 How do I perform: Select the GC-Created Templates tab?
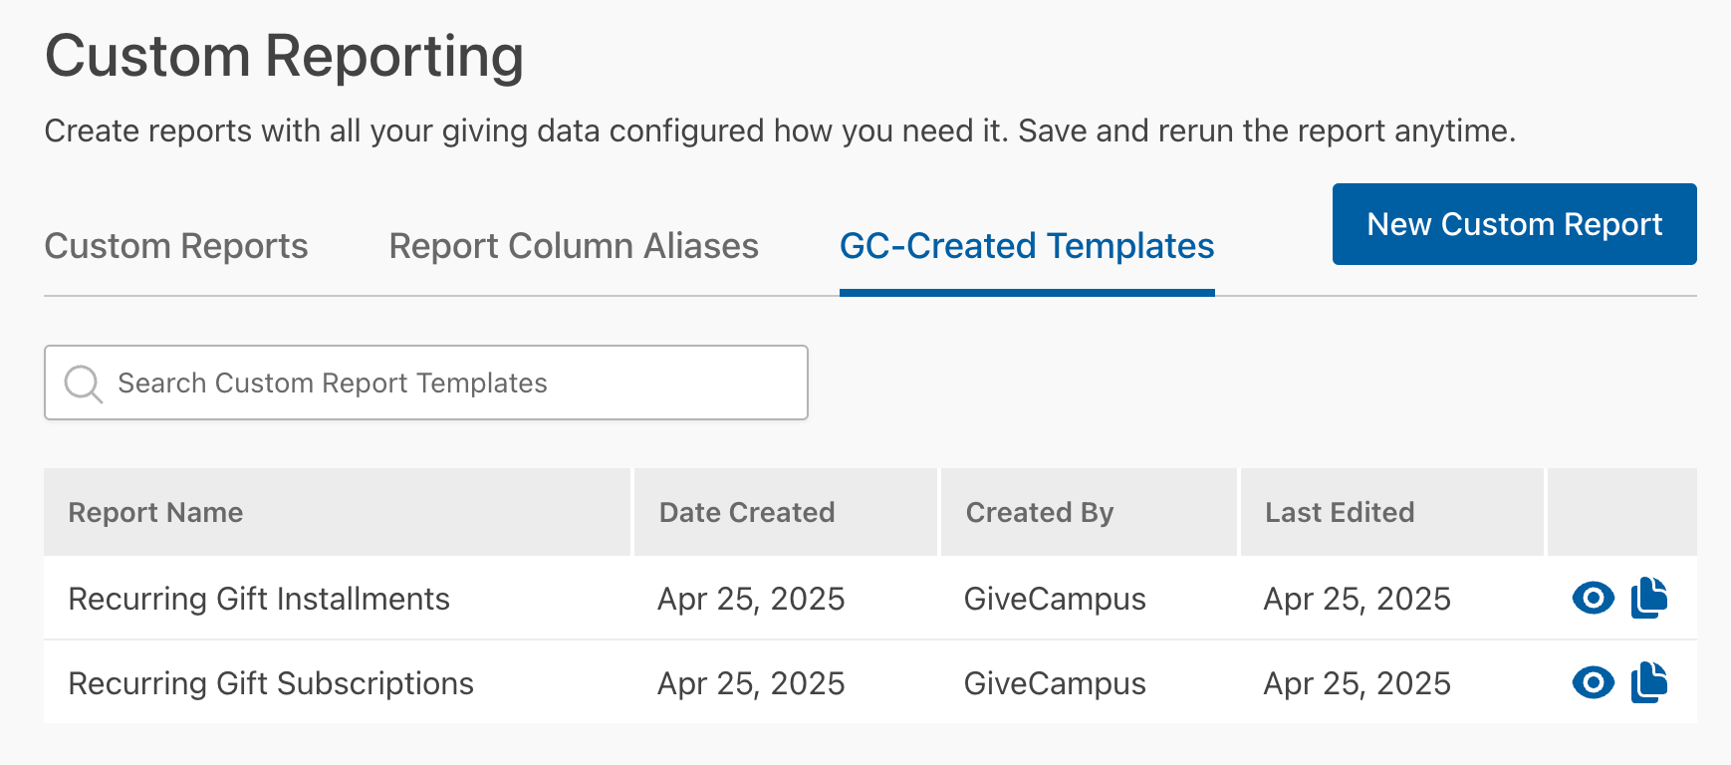[x=1027, y=246]
